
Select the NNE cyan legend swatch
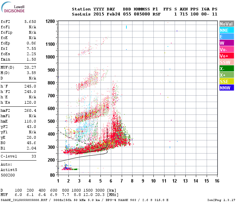click(227, 30)
